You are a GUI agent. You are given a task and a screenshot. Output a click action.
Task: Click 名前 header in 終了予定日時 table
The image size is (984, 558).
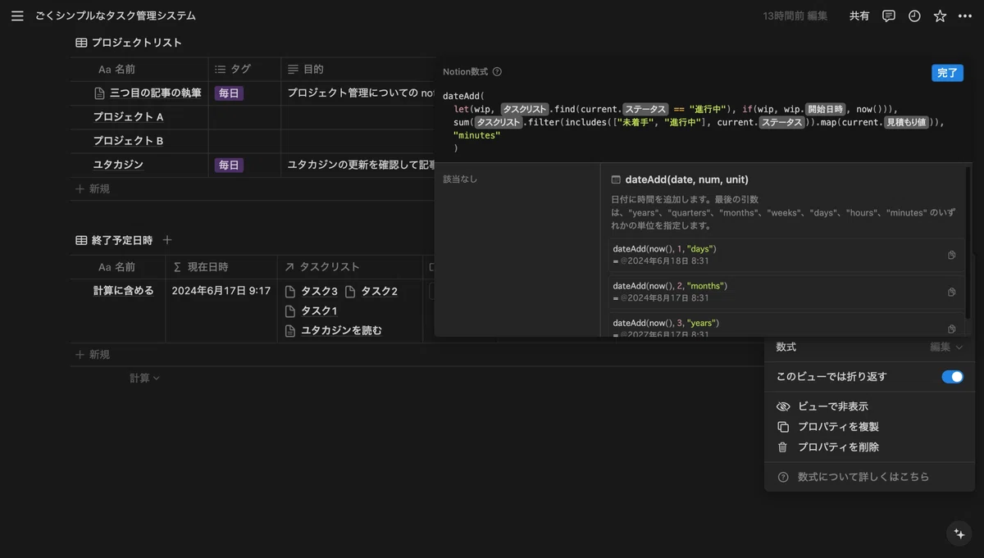(117, 267)
